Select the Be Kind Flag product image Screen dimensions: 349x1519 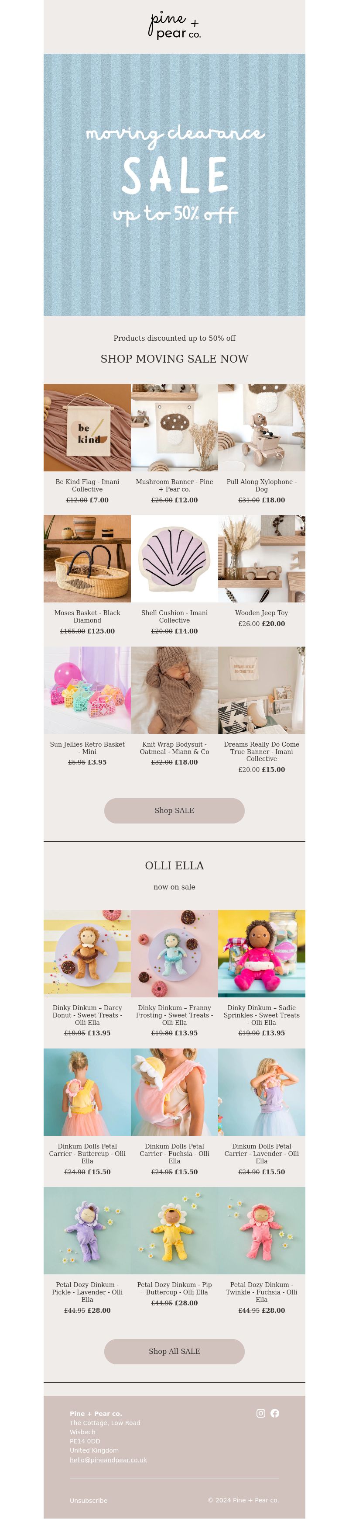[87, 428]
